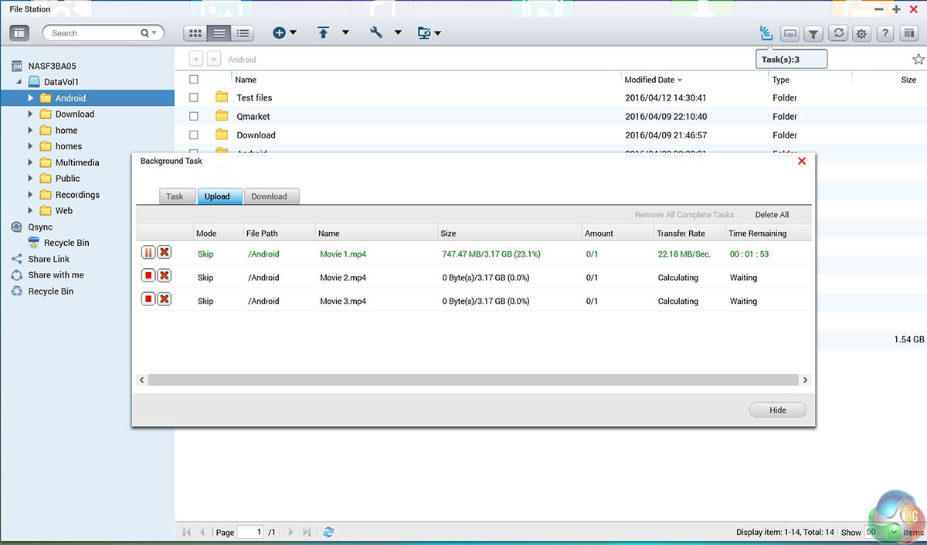This screenshot has width=927, height=545.
Task: Open the filter icon in toolbar
Action: [x=813, y=33]
